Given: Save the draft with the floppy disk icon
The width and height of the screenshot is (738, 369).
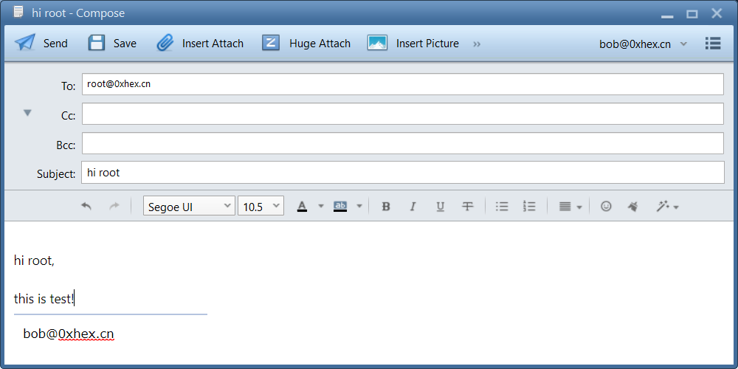Looking at the screenshot, I should 97,43.
